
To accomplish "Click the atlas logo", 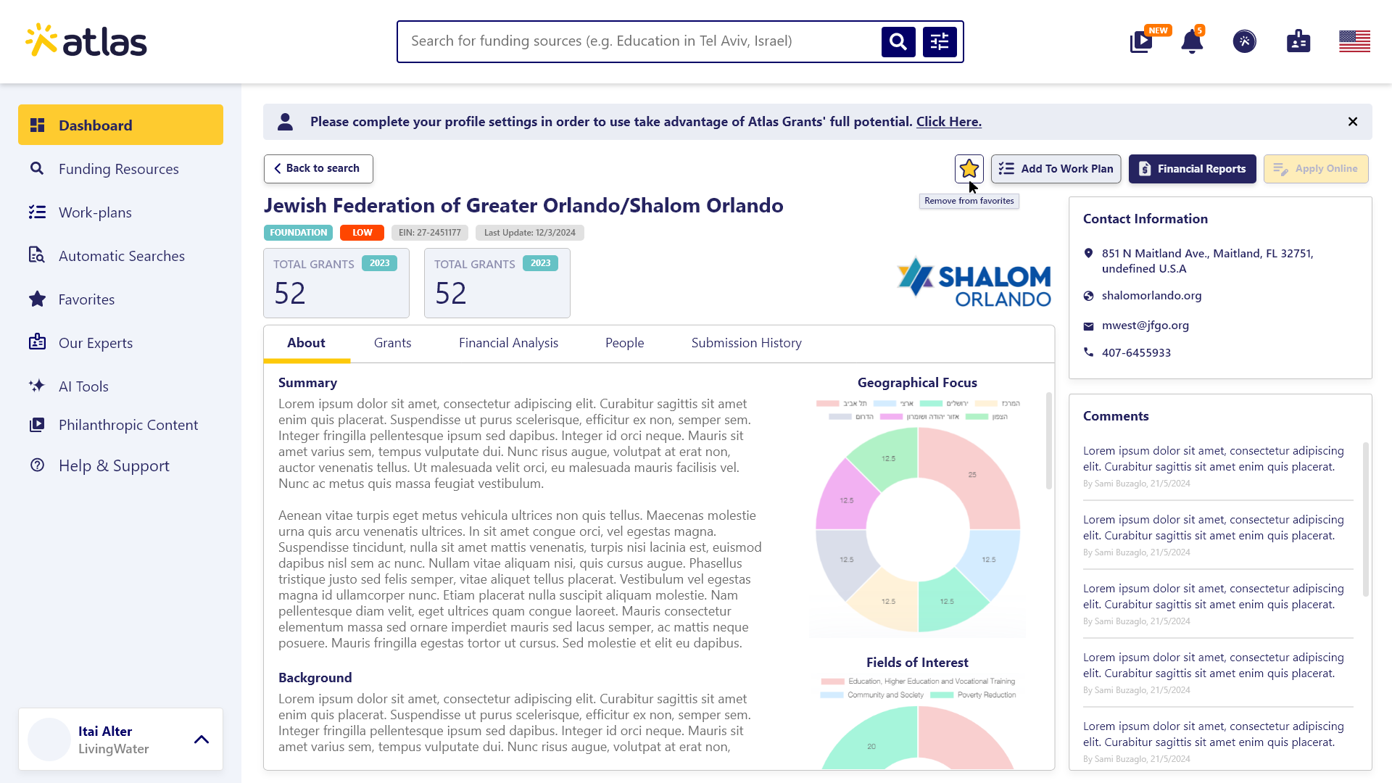I will pyautogui.click(x=86, y=41).
